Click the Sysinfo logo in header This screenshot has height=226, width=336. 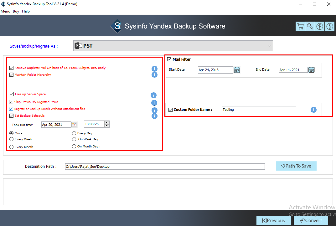[x=116, y=26]
